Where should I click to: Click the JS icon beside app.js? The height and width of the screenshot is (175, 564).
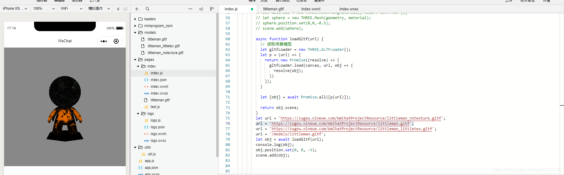tap(140, 161)
